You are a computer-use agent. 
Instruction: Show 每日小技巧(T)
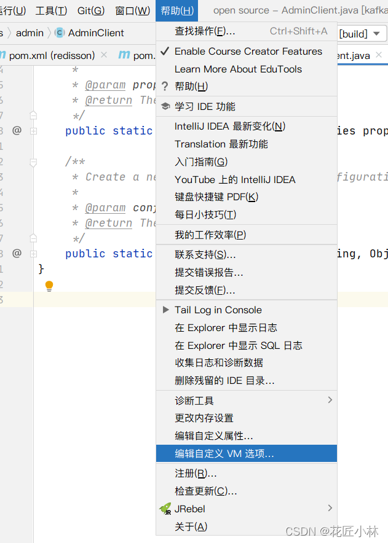[x=247, y=214]
